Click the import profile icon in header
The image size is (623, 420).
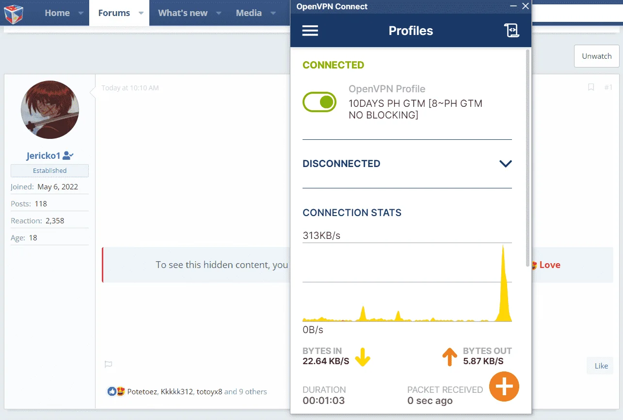(511, 30)
